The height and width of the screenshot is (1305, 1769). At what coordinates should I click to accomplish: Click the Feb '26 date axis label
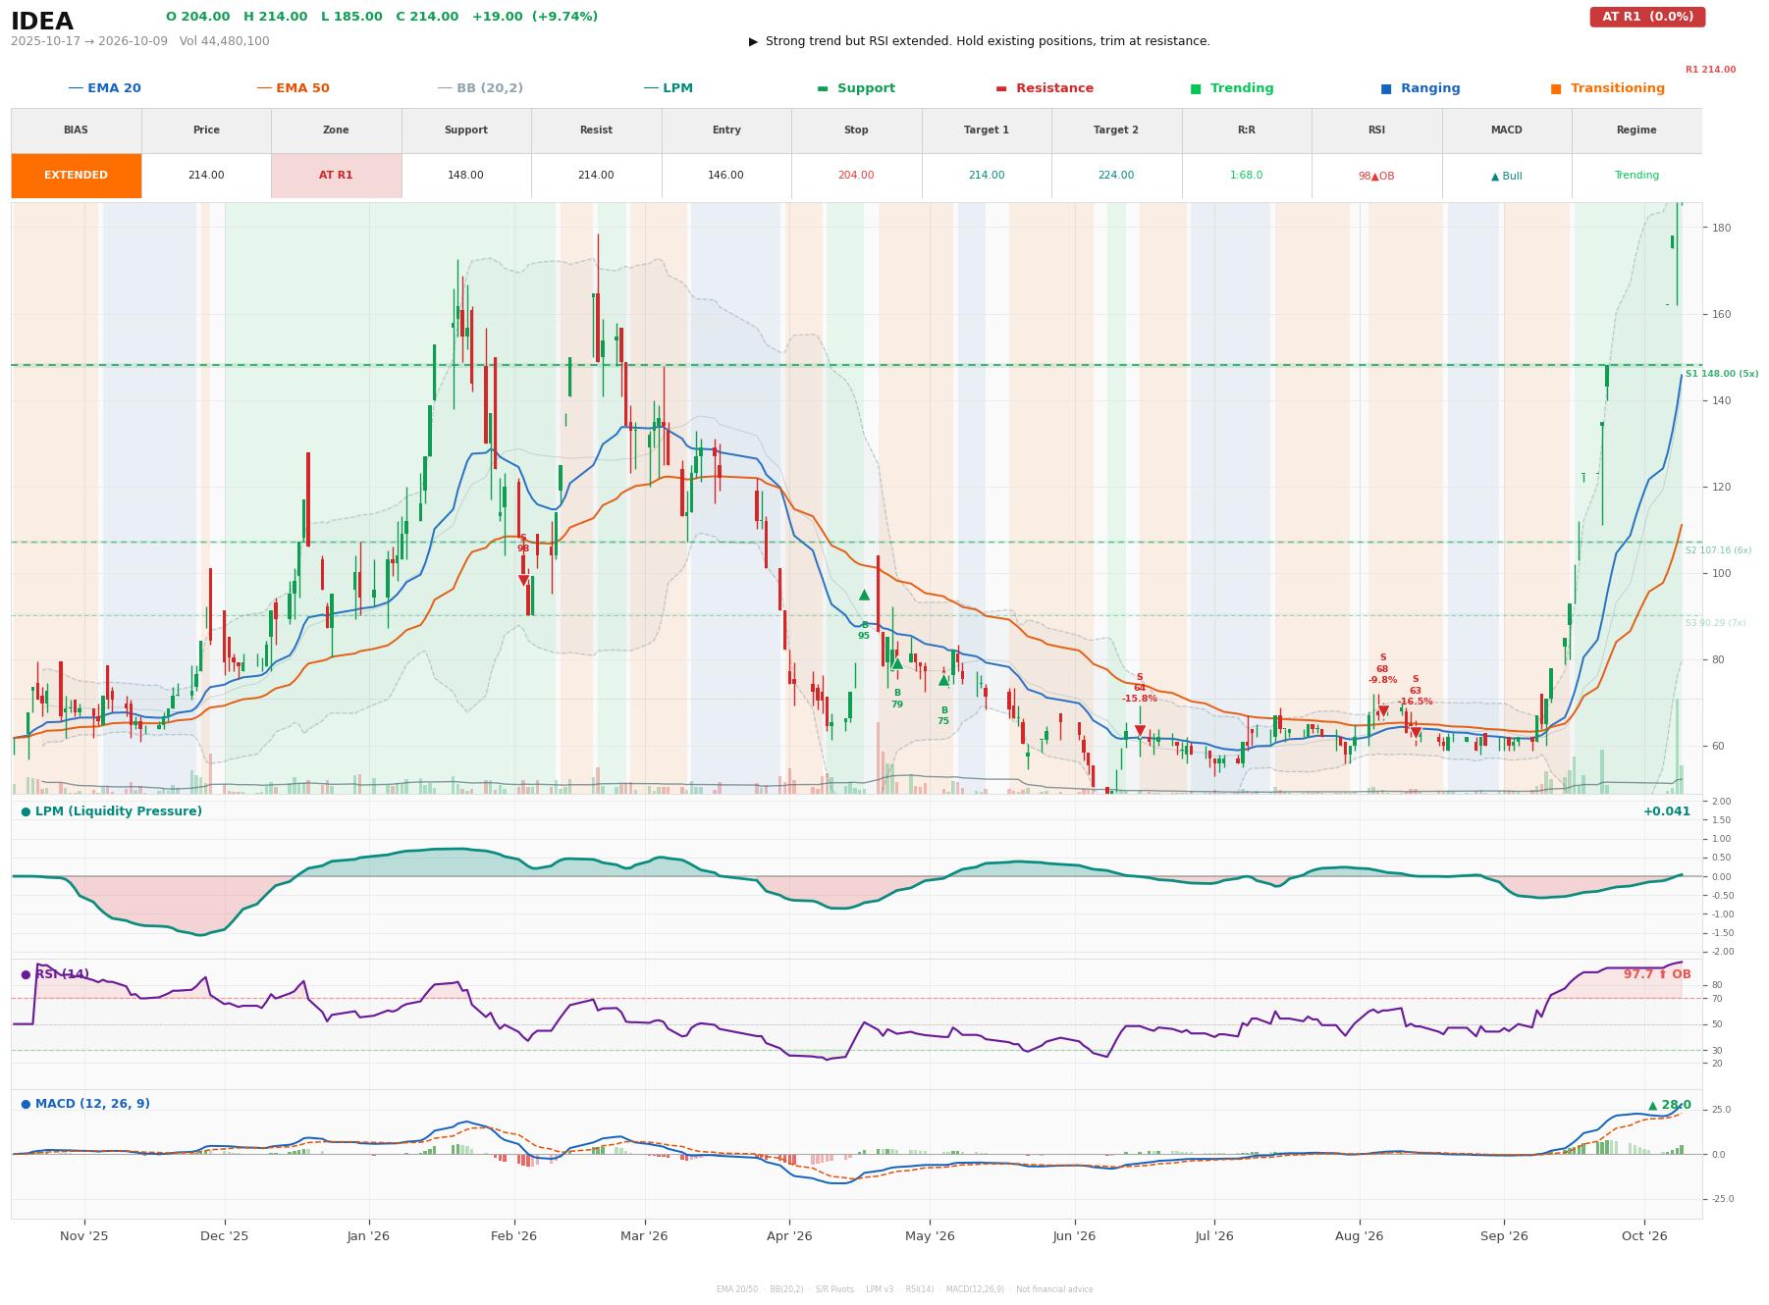[513, 1235]
